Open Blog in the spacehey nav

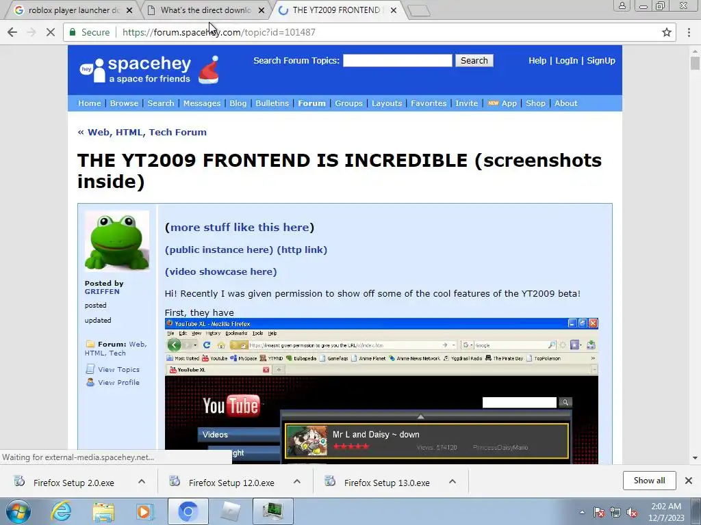click(x=238, y=103)
